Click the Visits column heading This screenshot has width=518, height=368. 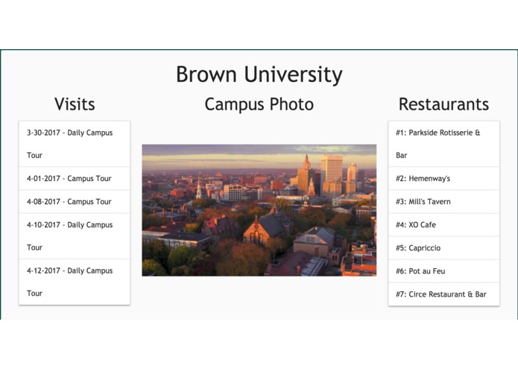coord(75,104)
